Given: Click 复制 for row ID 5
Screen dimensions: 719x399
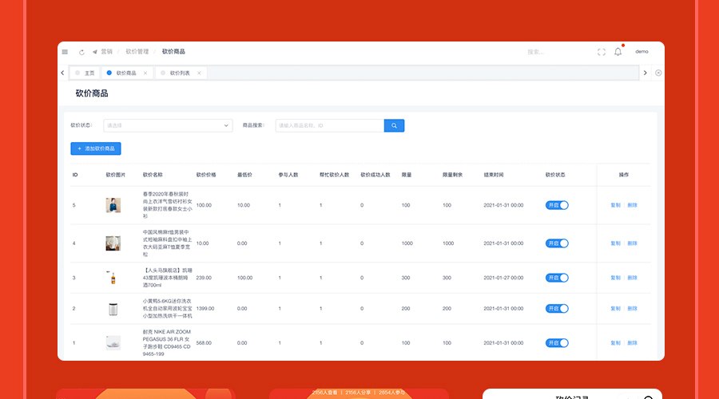Looking at the screenshot, I should click(615, 205).
